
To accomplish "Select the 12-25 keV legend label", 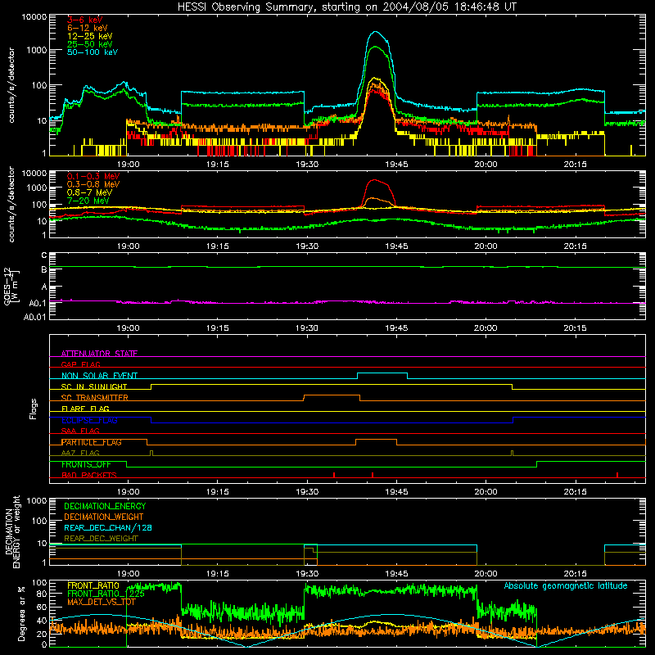I will pos(90,36).
